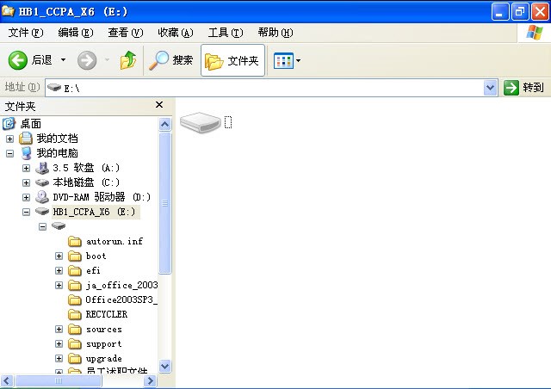Click the horizontal scroll left arrow
The width and height of the screenshot is (551, 389).
click(x=7, y=380)
